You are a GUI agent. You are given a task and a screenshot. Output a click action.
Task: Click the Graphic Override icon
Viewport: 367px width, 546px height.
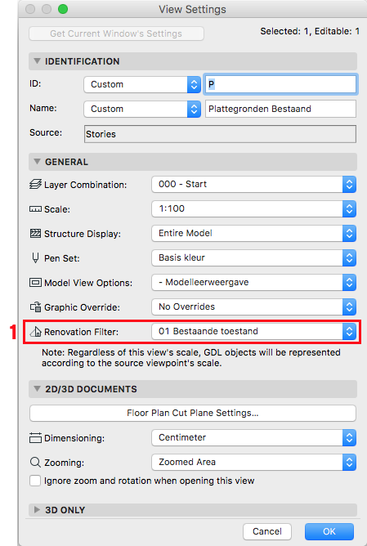coord(35,307)
